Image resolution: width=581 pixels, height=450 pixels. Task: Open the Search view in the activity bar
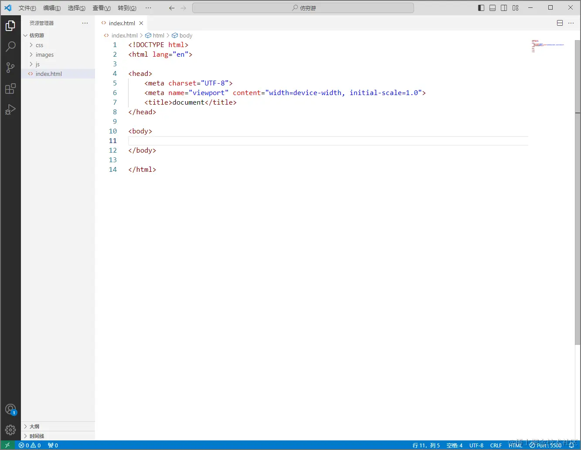point(10,47)
